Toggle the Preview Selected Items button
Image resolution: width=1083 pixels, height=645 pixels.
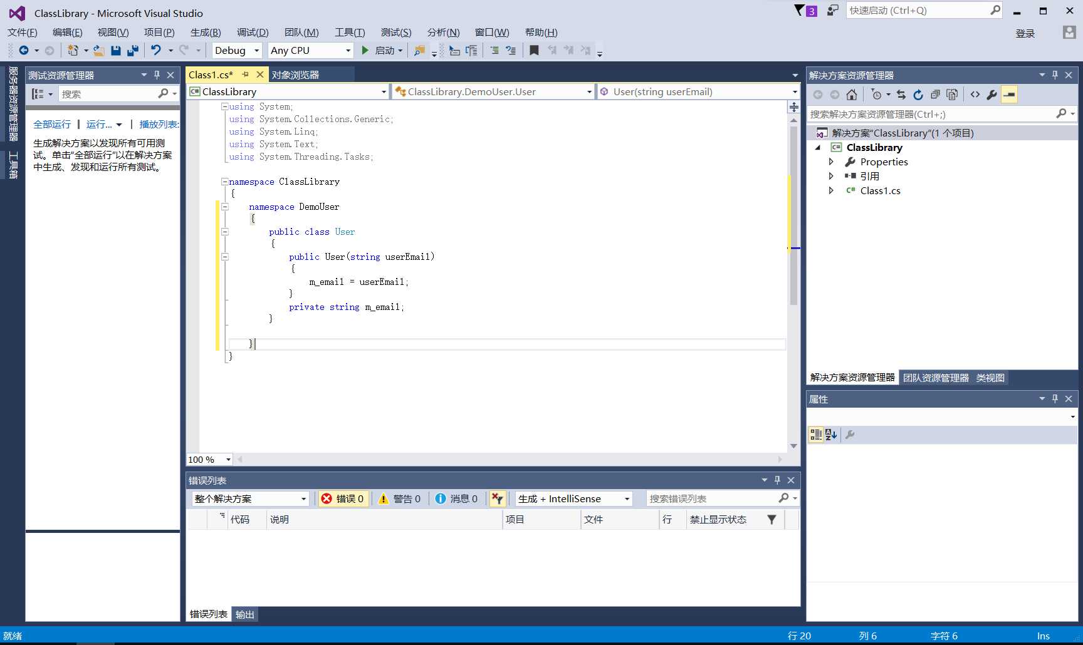(x=1009, y=95)
